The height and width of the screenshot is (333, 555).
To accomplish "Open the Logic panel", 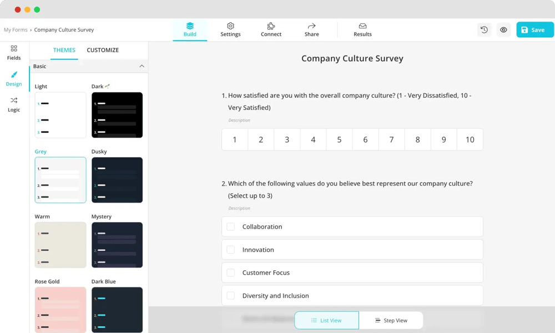I will [x=13, y=105].
